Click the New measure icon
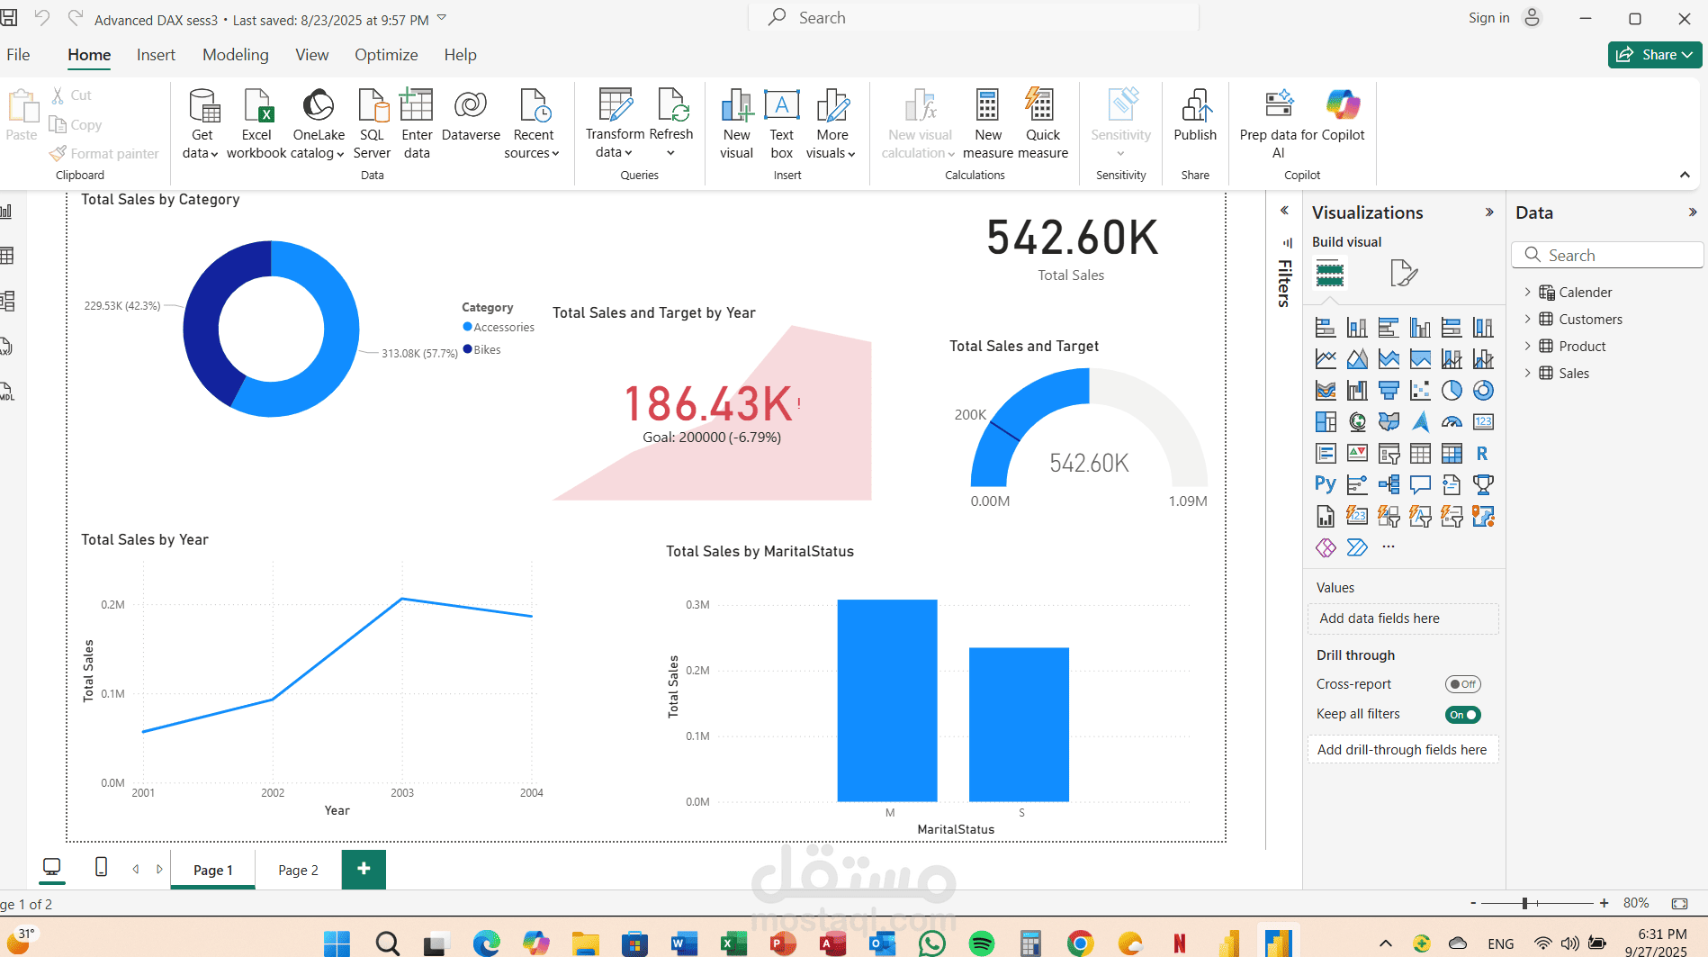The image size is (1708, 957). pyautogui.click(x=987, y=124)
